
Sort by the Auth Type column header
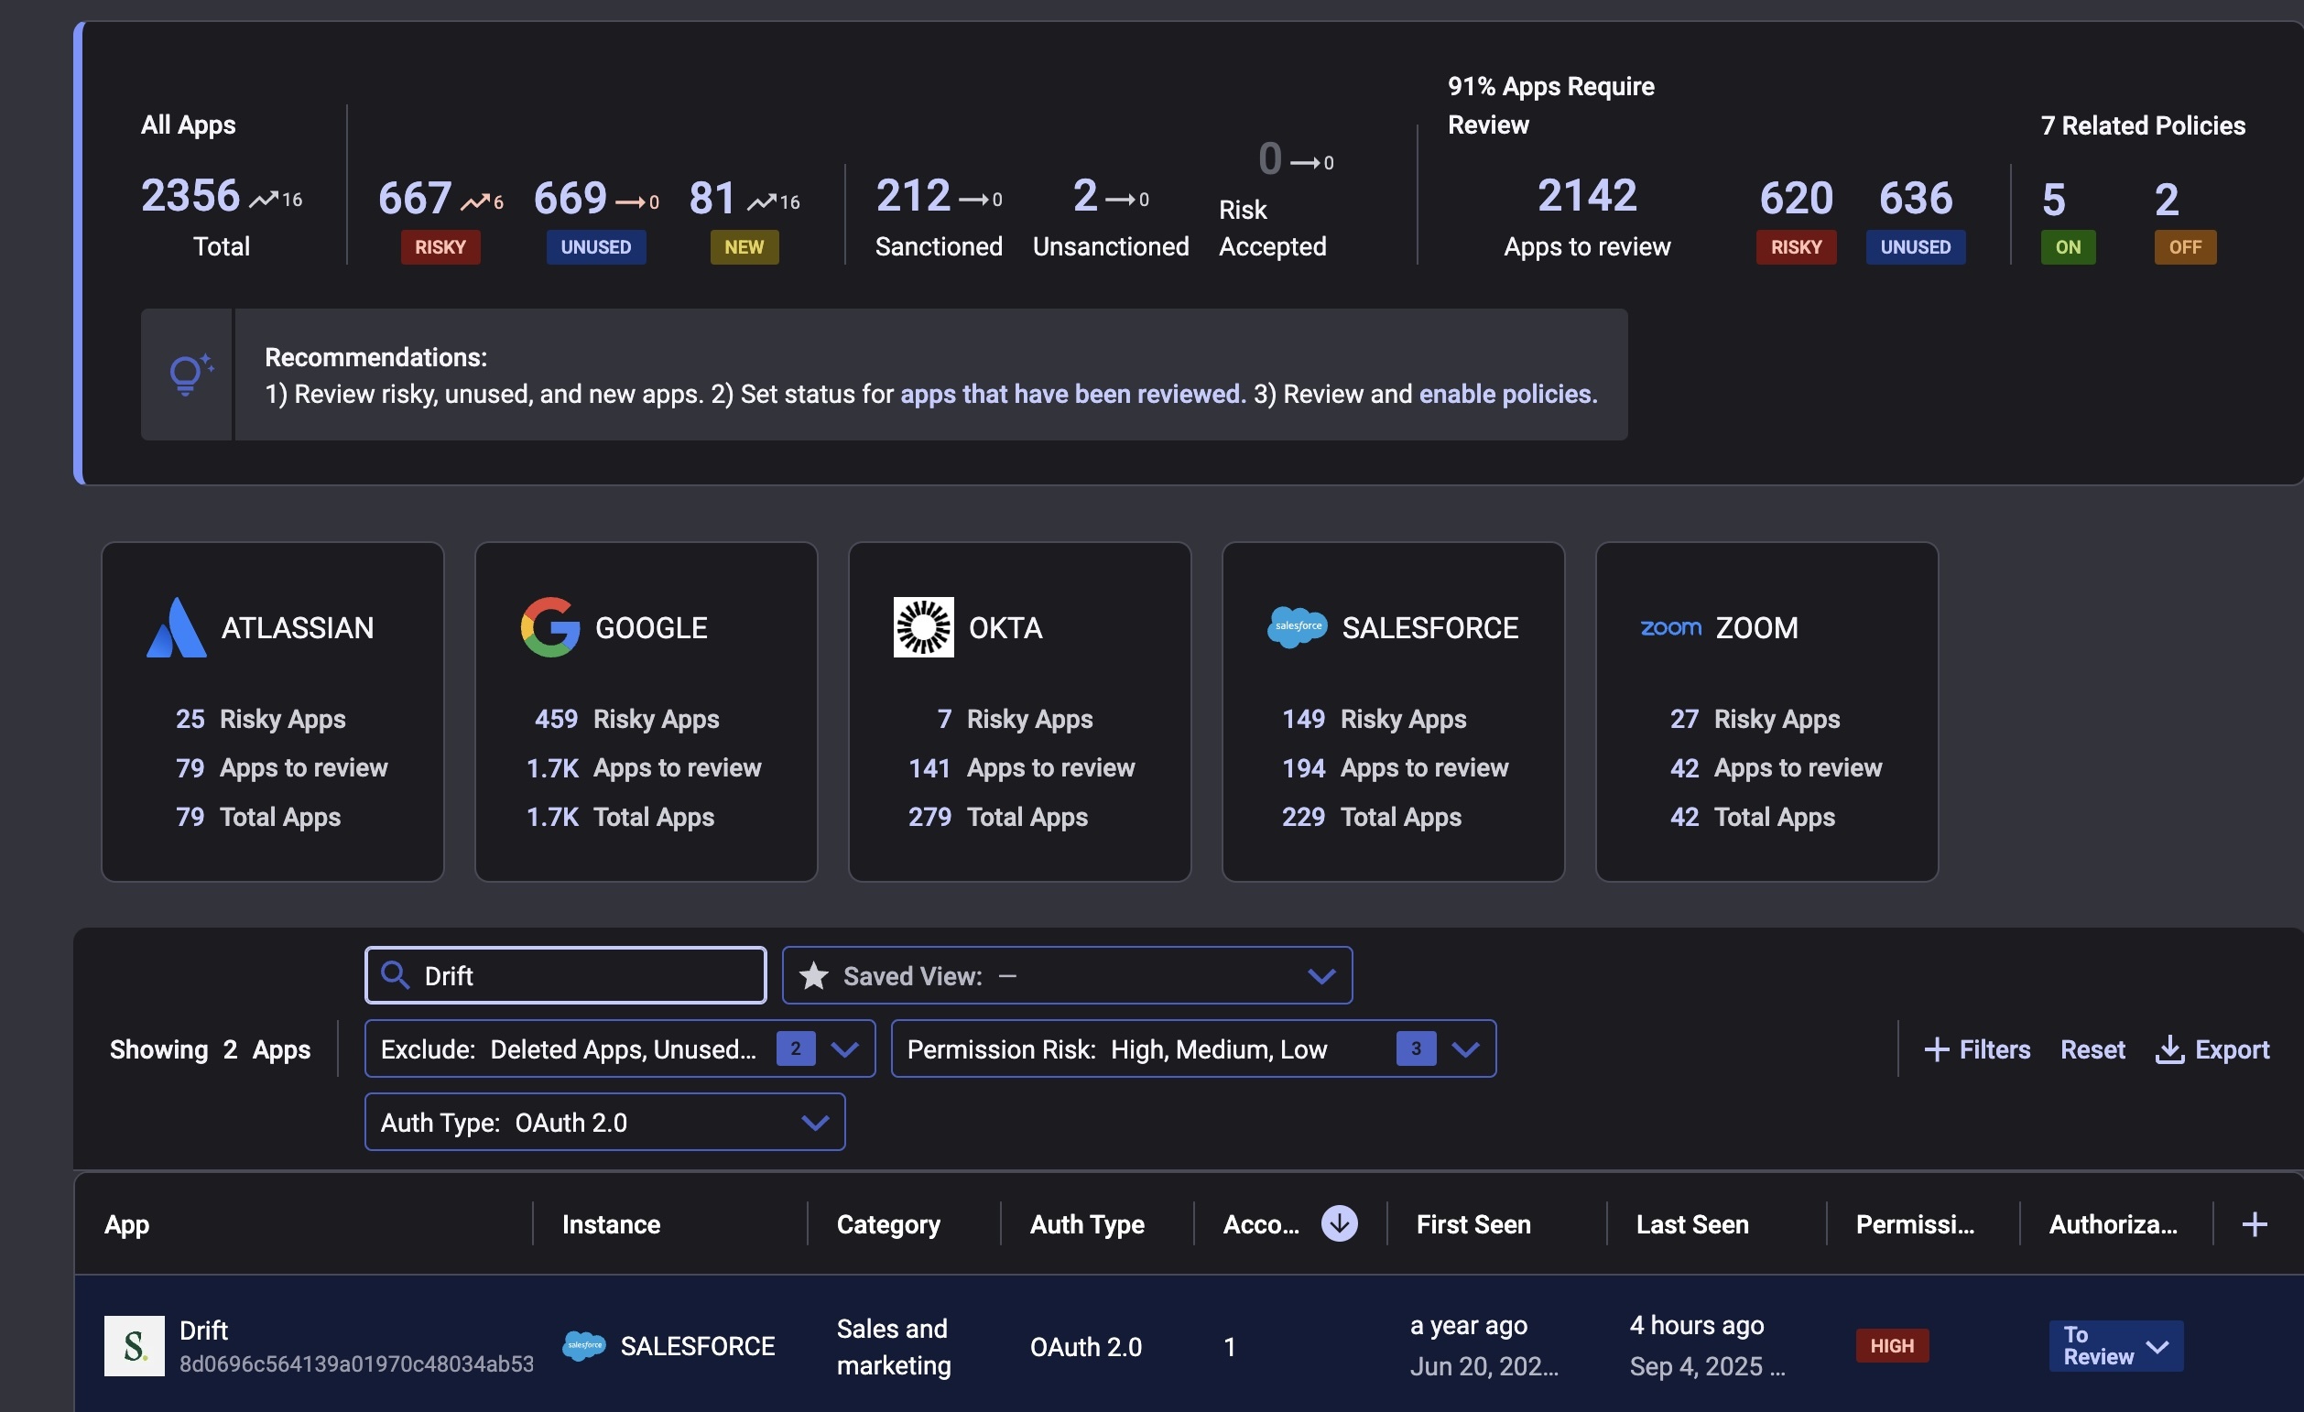[x=1087, y=1224]
